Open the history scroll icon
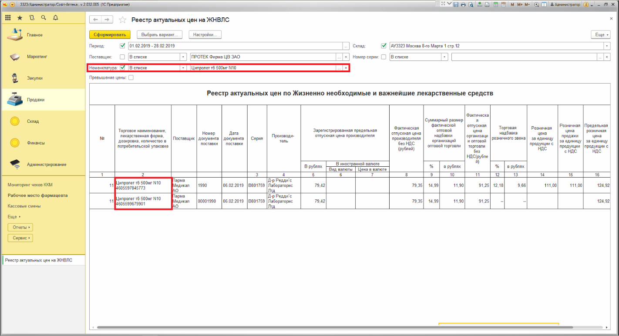619x336 pixels. (31, 18)
